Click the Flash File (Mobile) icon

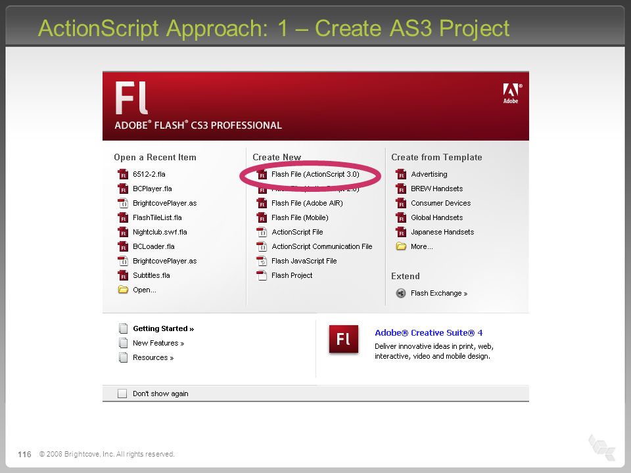pyautogui.click(x=262, y=217)
